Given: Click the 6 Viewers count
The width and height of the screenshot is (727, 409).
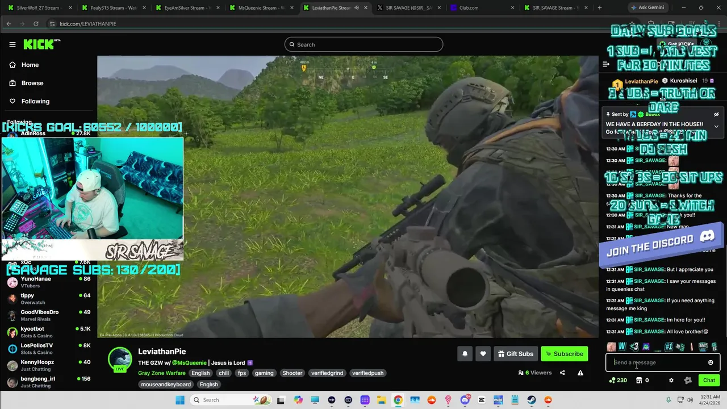Looking at the screenshot, I should click(x=535, y=373).
